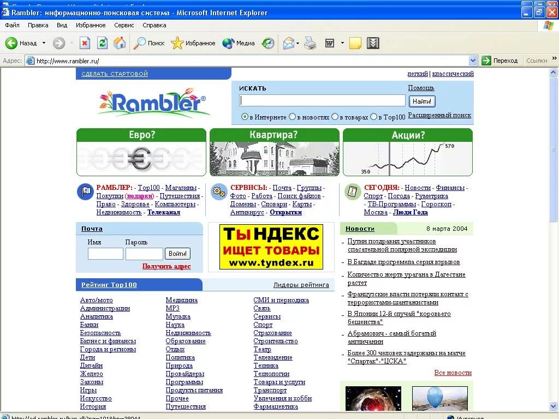Open the 'Помощь' help link

point(421,88)
